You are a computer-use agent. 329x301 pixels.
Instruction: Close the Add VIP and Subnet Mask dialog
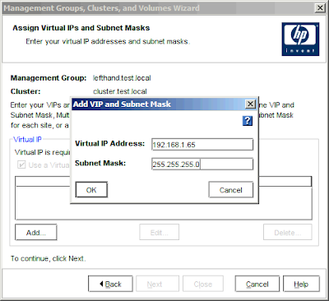pos(250,104)
